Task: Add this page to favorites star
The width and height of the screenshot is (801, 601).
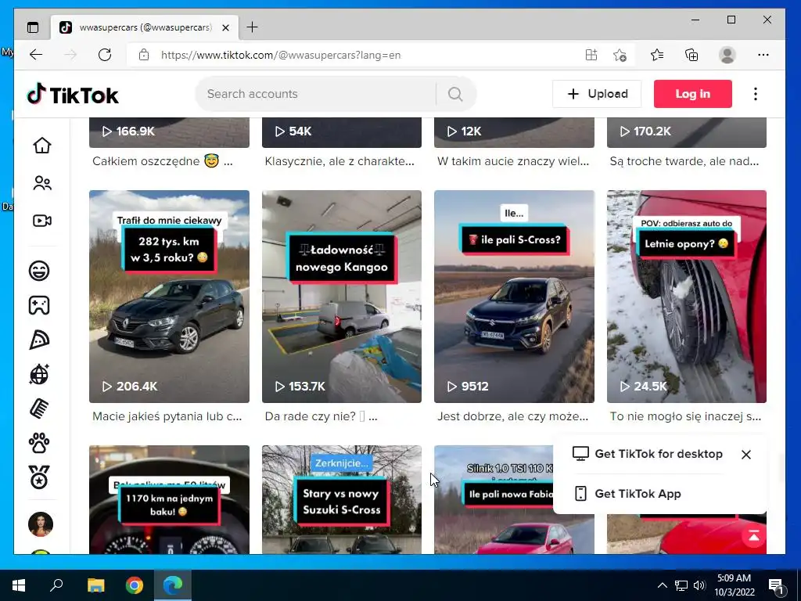Action: click(x=620, y=55)
